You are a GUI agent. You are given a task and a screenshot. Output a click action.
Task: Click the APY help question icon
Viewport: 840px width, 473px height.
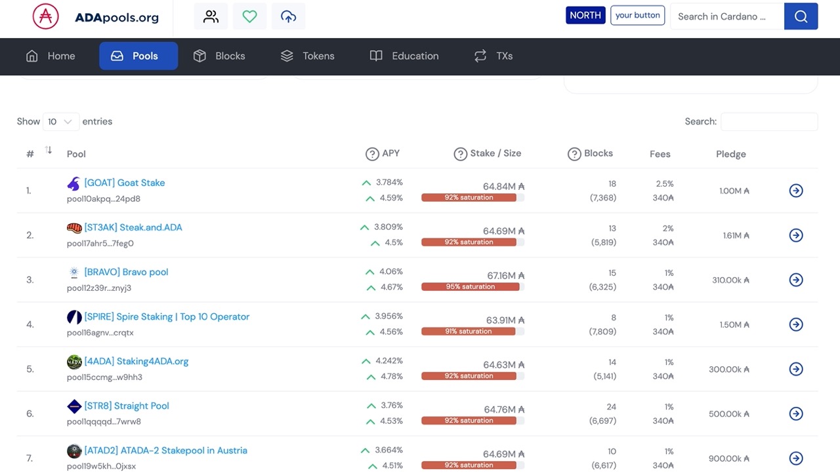coord(372,154)
